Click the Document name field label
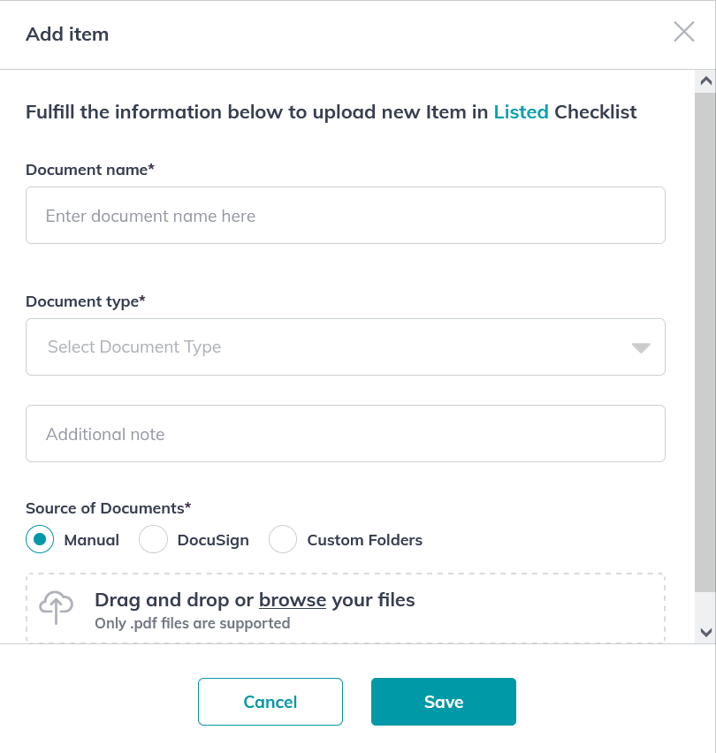Image resolution: width=716 pixels, height=753 pixels. 90,170
